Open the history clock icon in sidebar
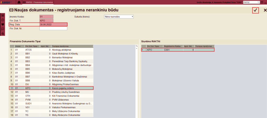This screenshot has width=267, height=118. [3, 20]
